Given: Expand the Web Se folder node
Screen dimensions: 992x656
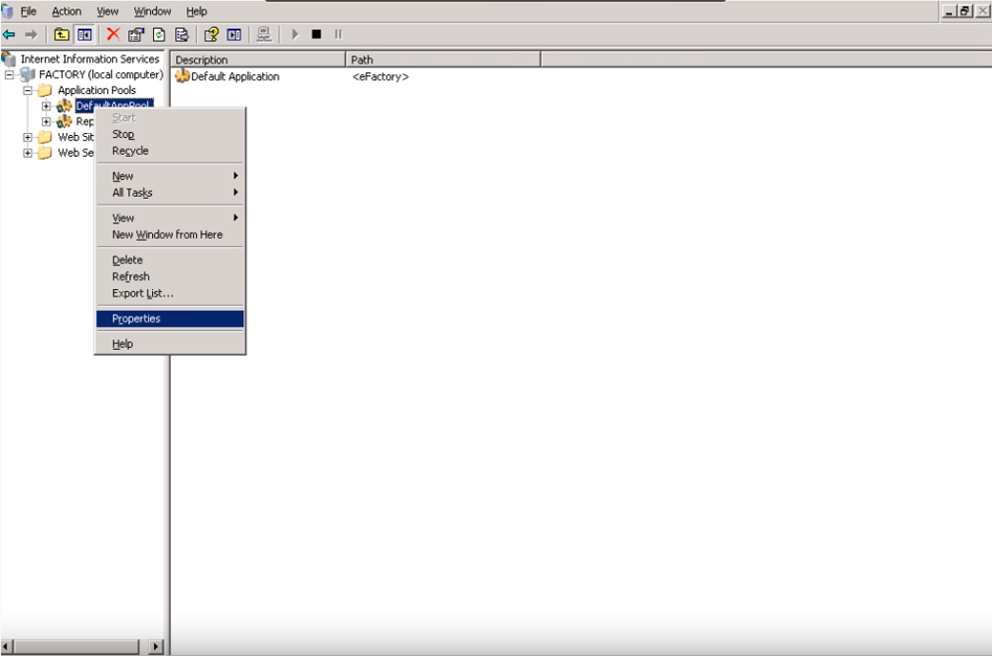Looking at the screenshot, I should 28,153.
